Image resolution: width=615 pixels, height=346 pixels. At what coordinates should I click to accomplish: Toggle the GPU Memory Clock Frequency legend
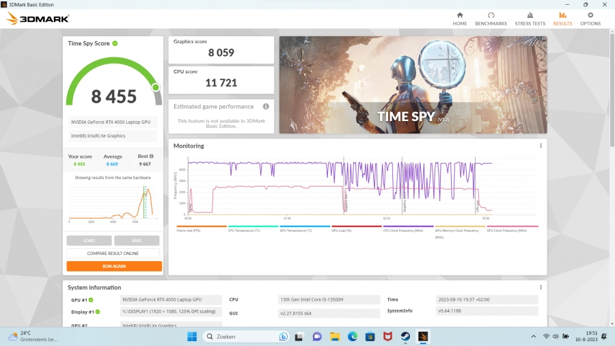coord(460,231)
